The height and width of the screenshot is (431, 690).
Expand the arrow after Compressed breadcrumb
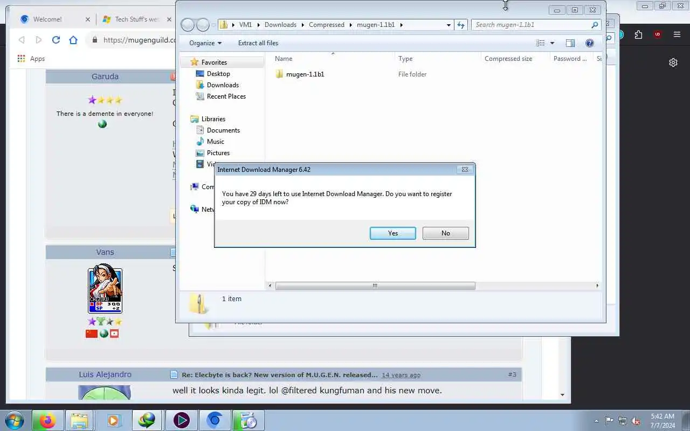pos(351,25)
